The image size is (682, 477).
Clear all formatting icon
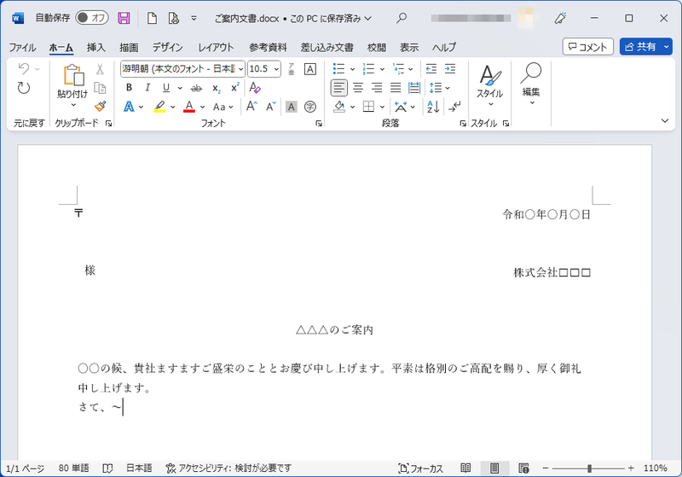pyautogui.click(x=255, y=88)
